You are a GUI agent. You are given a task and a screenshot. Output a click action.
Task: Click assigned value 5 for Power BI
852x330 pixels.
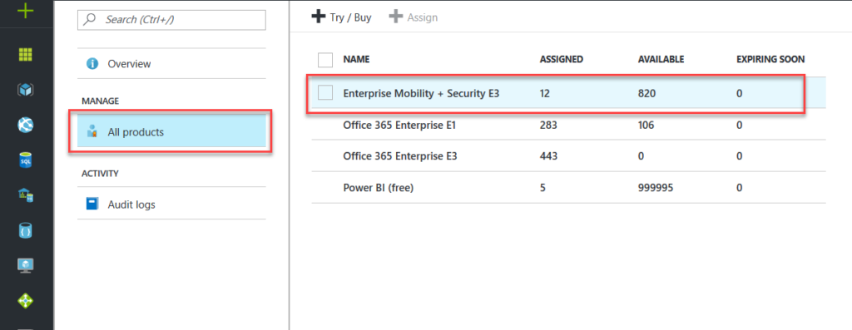coord(542,188)
